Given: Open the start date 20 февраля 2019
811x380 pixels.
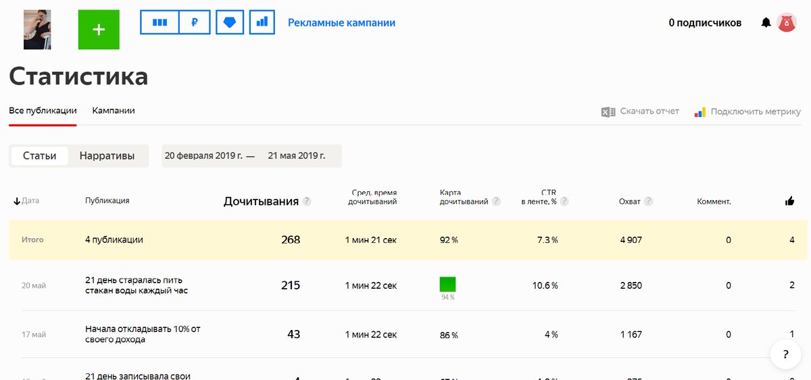Looking at the screenshot, I should pyautogui.click(x=203, y=156).
